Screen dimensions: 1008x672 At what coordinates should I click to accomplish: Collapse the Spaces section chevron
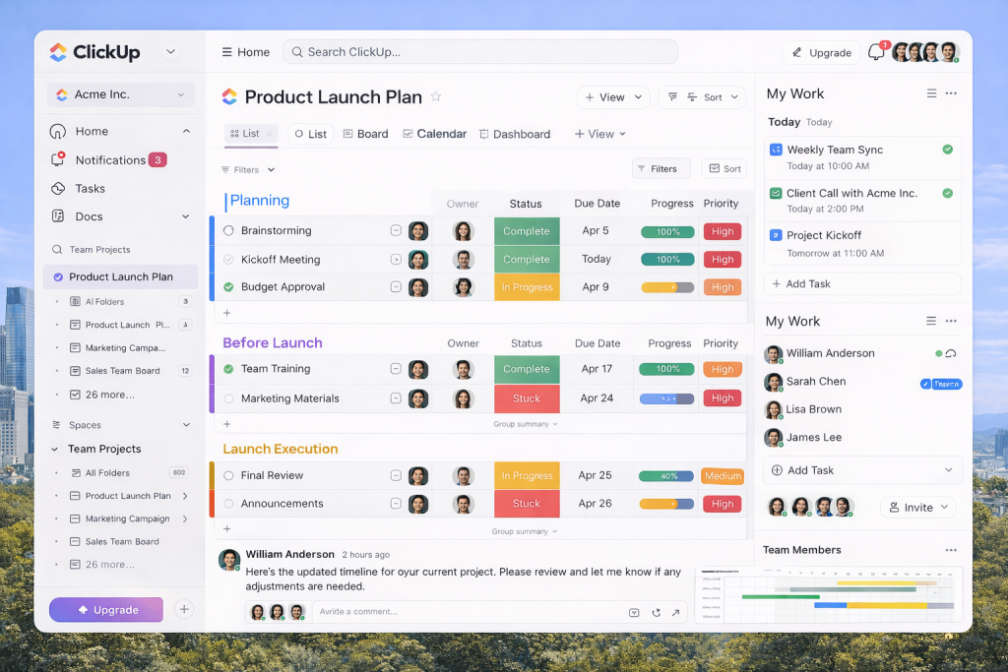186,425
